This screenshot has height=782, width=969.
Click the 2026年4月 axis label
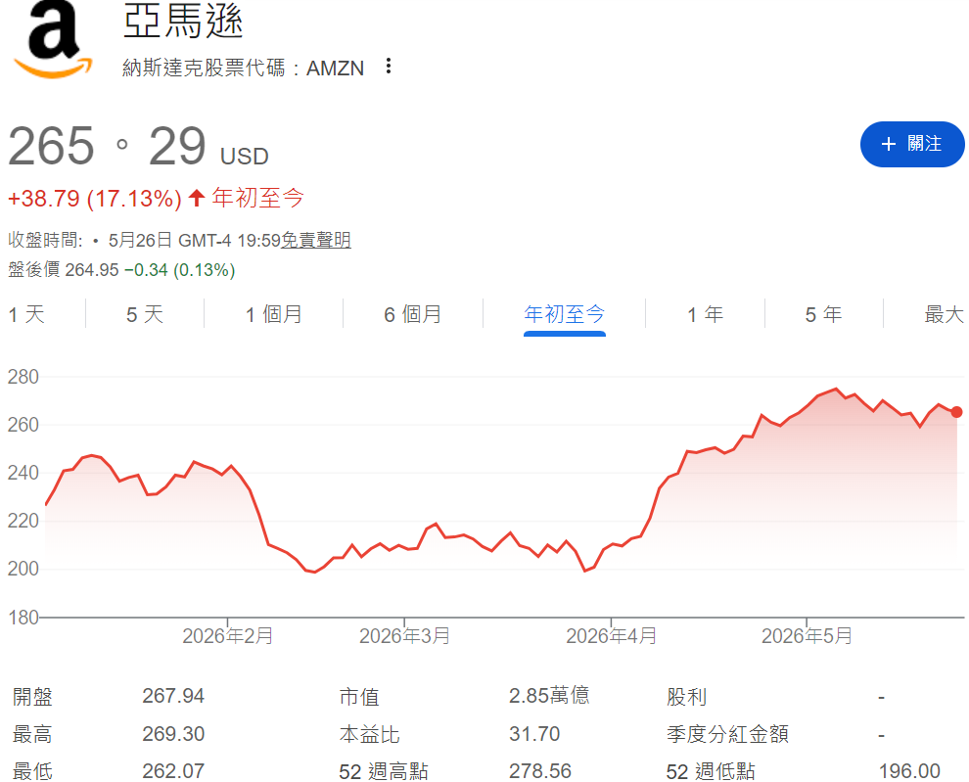click(611, 635)
